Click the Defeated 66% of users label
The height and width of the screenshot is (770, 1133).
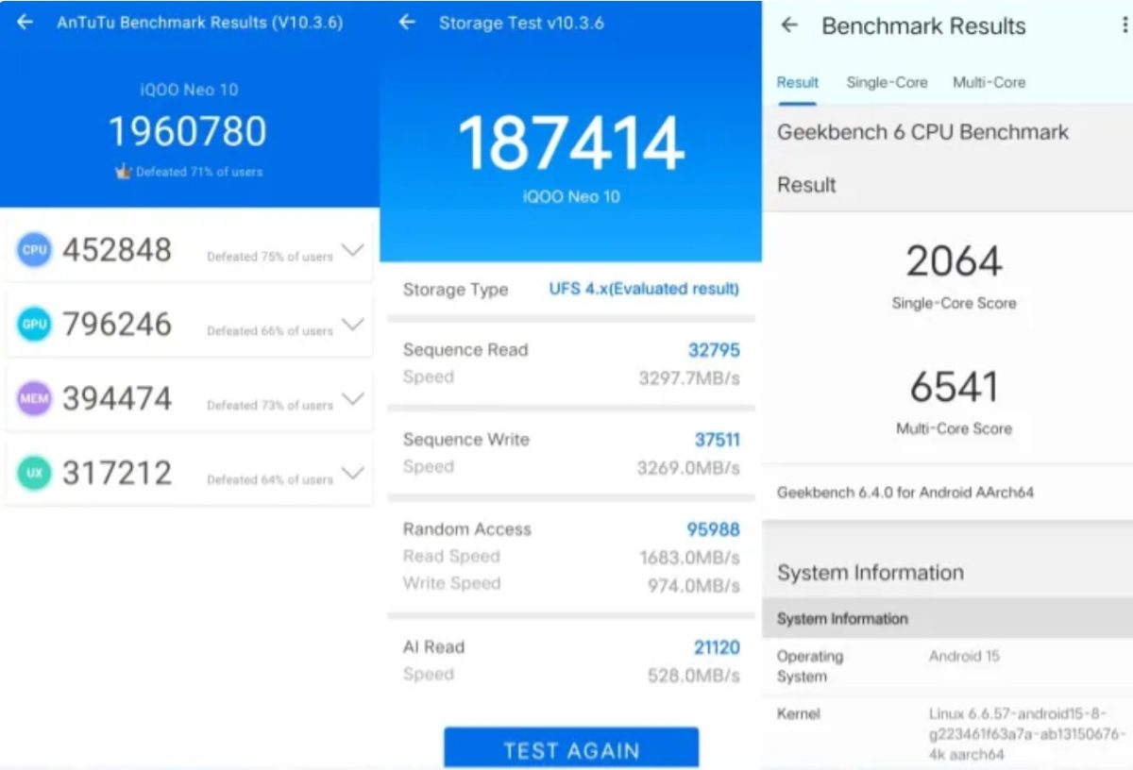(270, 331)
